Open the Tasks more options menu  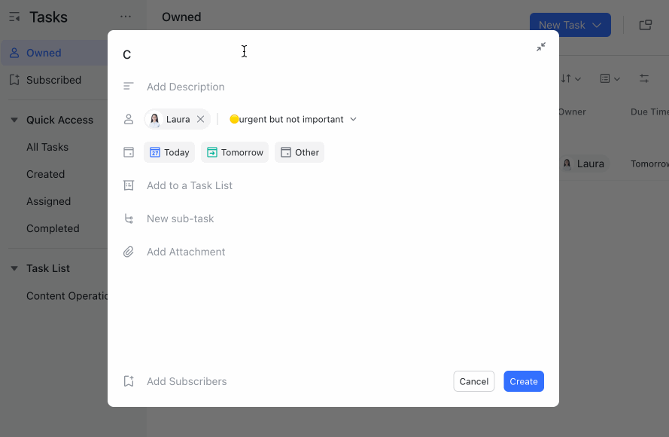tap(125, 17)
